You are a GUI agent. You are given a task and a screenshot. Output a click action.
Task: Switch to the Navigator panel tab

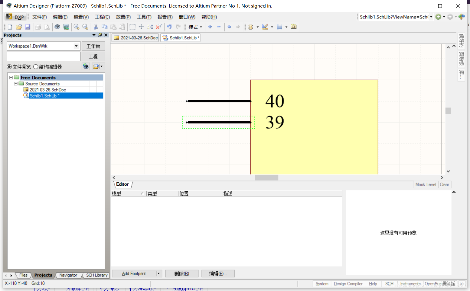pyautogui.click(x=68, y=275)
